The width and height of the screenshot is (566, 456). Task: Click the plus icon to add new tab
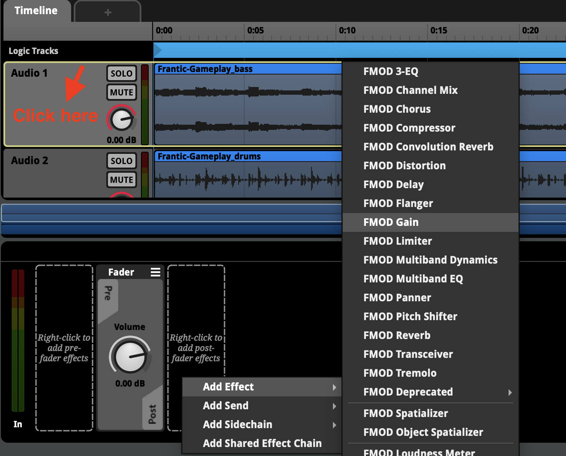click(108, 12)
